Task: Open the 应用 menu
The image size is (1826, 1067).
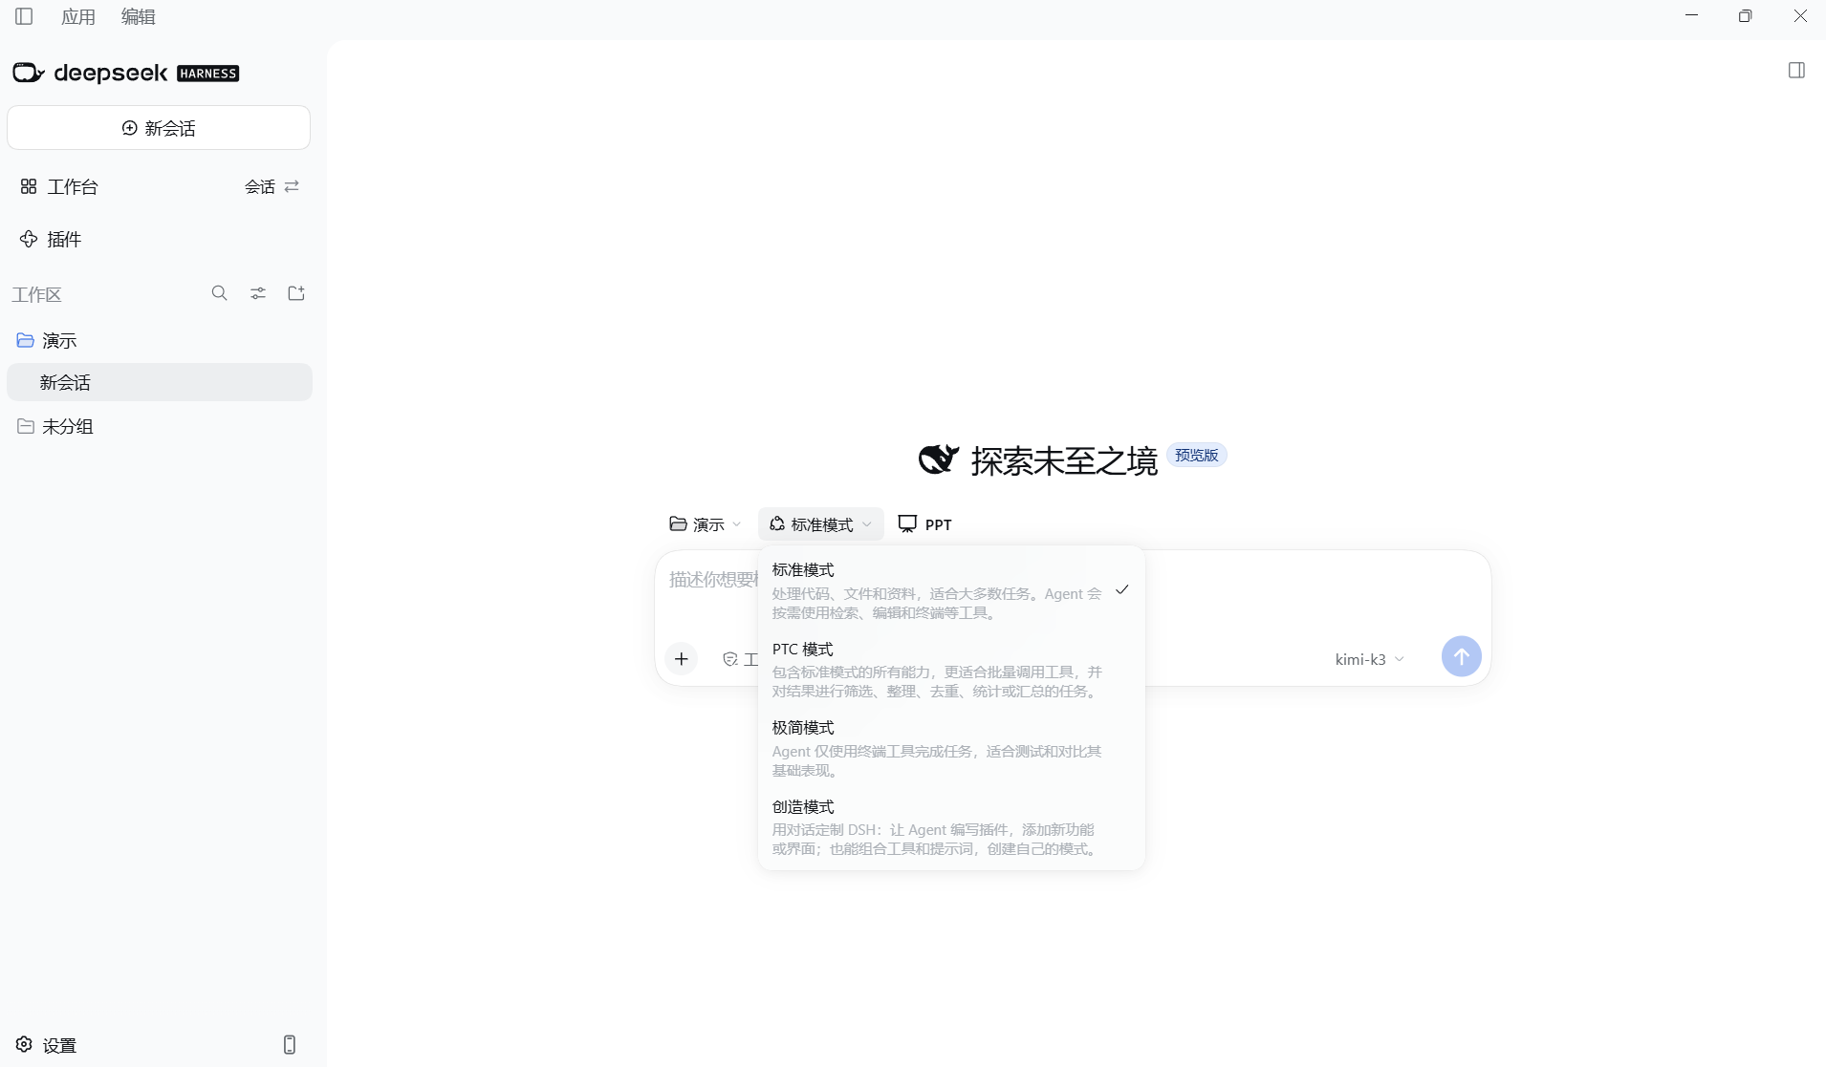Action: (x=78, y=16)
